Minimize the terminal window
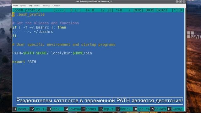 tap(177, 1)
